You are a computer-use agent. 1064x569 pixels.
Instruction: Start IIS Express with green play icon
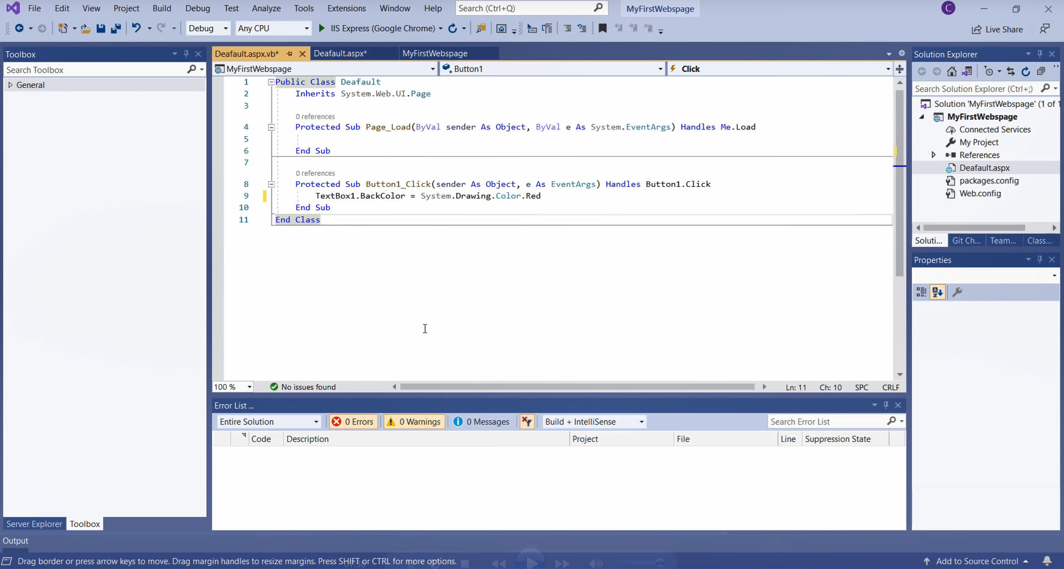(322, 28)
